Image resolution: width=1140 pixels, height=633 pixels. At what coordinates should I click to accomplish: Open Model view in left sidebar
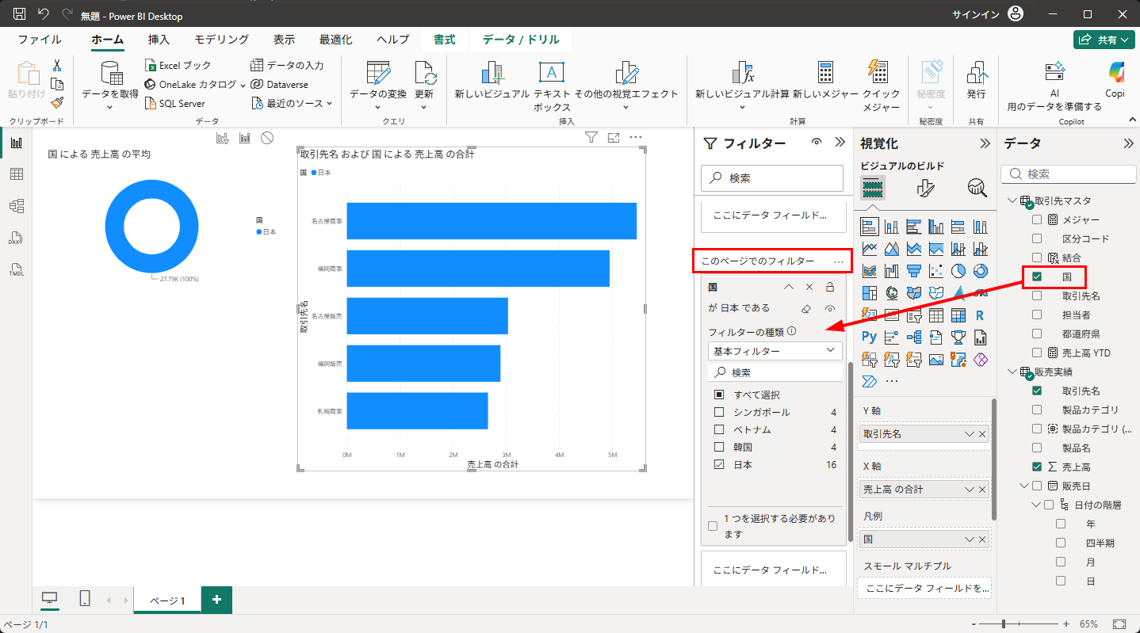(16, 206)
